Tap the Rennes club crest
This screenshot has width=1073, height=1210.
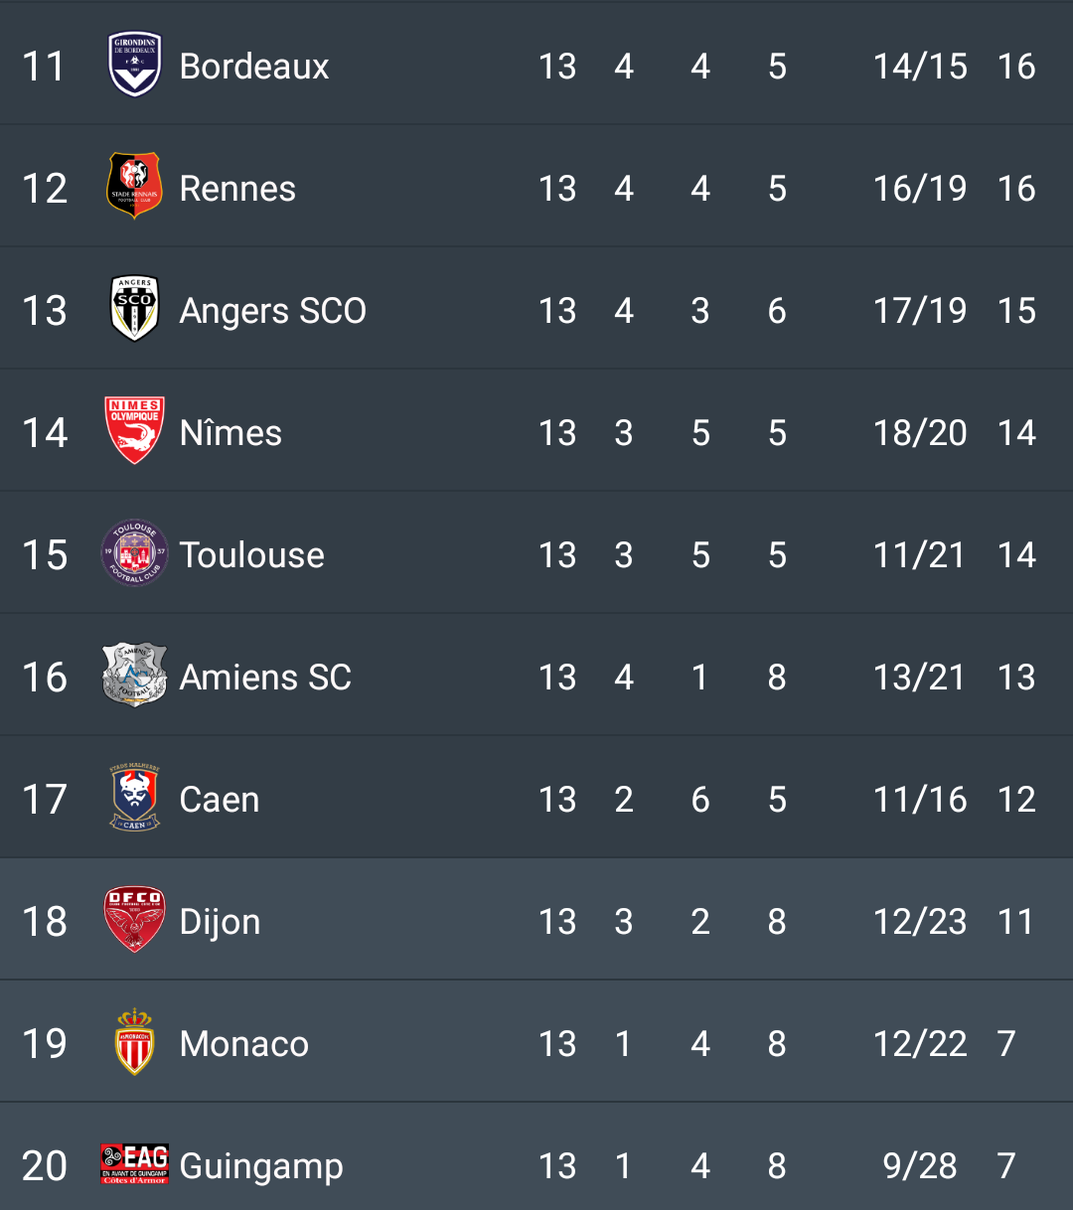point(134,187)
